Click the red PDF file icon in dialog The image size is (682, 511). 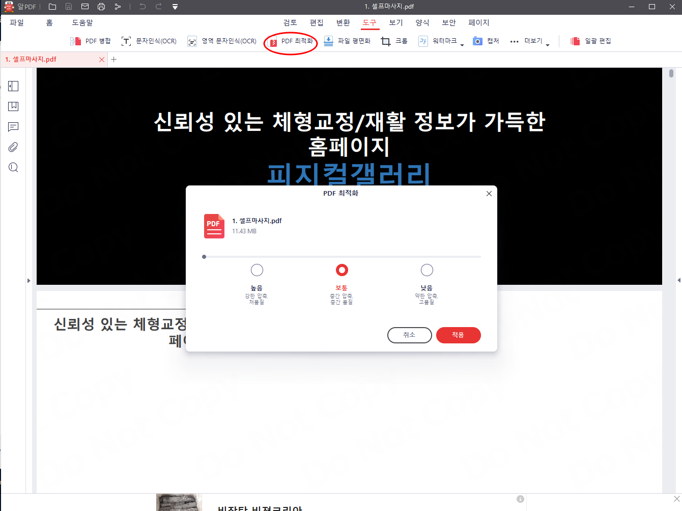(x=214, y=226)
